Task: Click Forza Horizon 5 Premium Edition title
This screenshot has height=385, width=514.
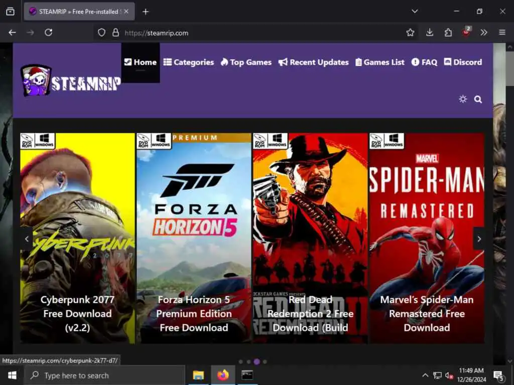Action: (x=194, y=314)
